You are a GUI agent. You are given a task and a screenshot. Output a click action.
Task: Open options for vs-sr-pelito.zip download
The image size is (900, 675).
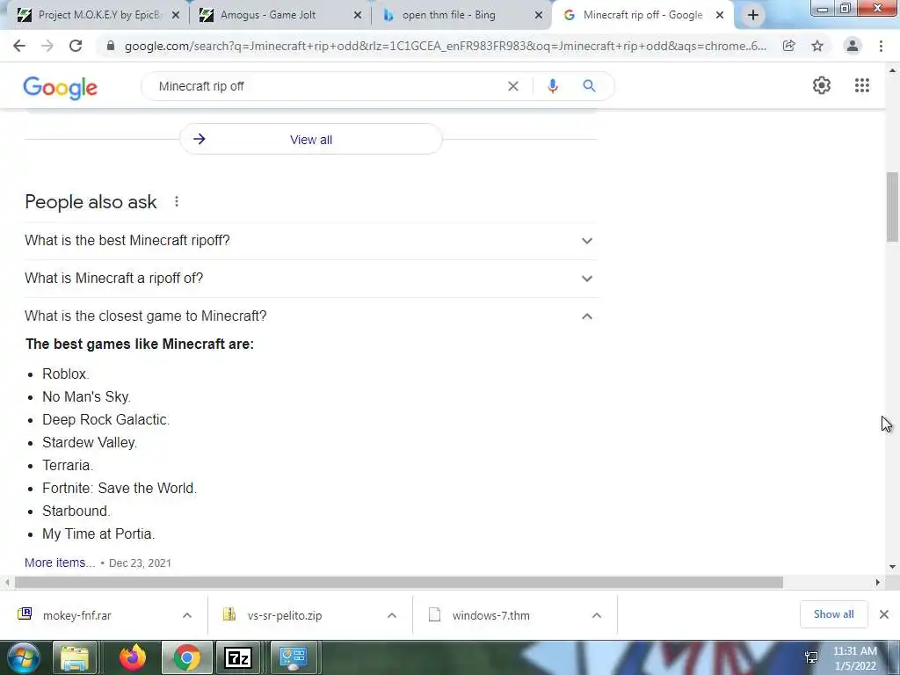pyautogui.click(x=391, y=615)
